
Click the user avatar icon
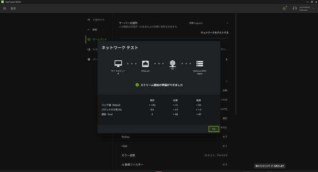point(295,8)
